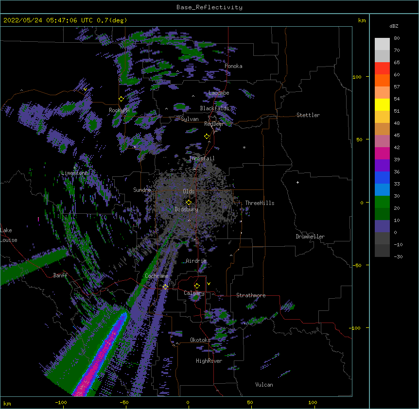Screen dimensions: 419x409
Task: Click the ThreeHills label
Action: [x=260, y=203]
